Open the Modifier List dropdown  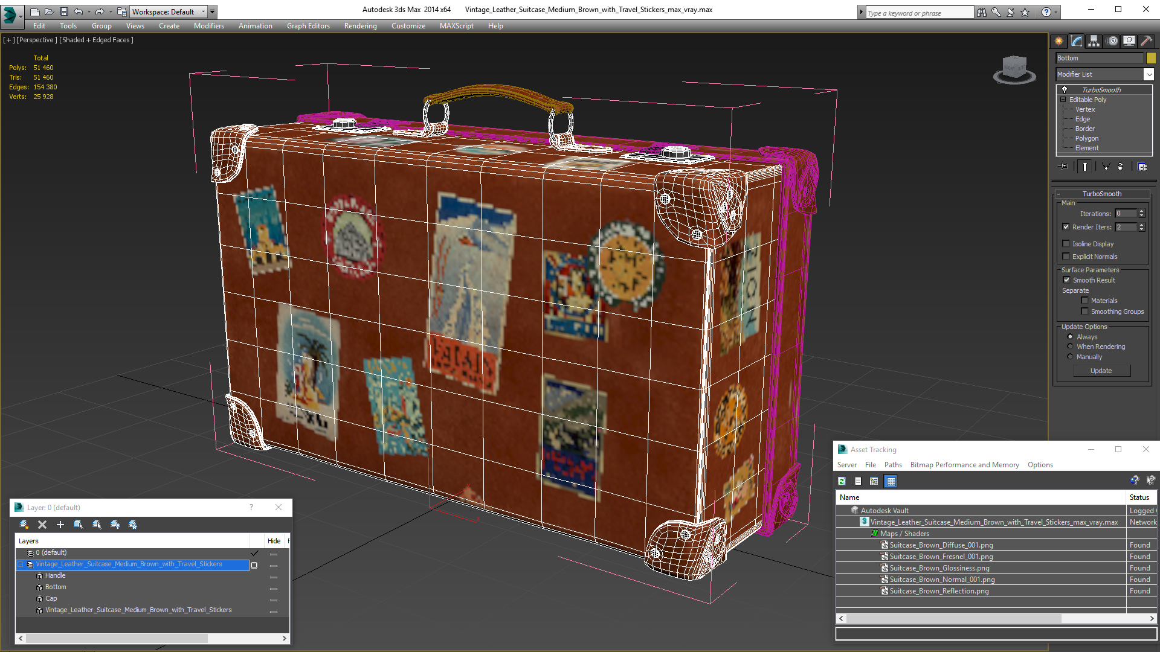[x=1149, y=74]
